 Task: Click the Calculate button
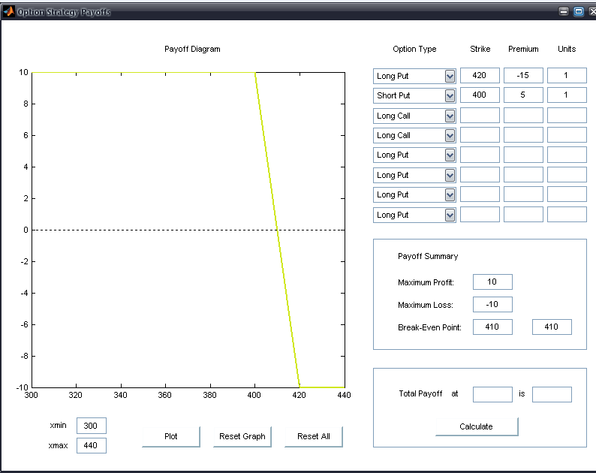coord(477,426)
